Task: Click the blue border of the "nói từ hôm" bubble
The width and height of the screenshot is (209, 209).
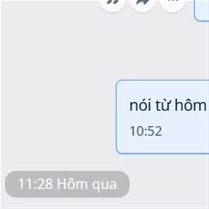Action: pos(116,117)
